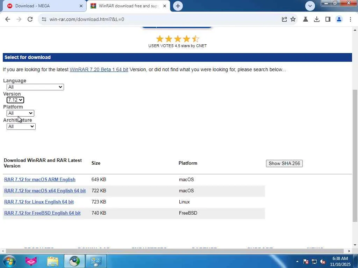Click the browser forward arrow
The image size is (358, 268).
point(19,20)
